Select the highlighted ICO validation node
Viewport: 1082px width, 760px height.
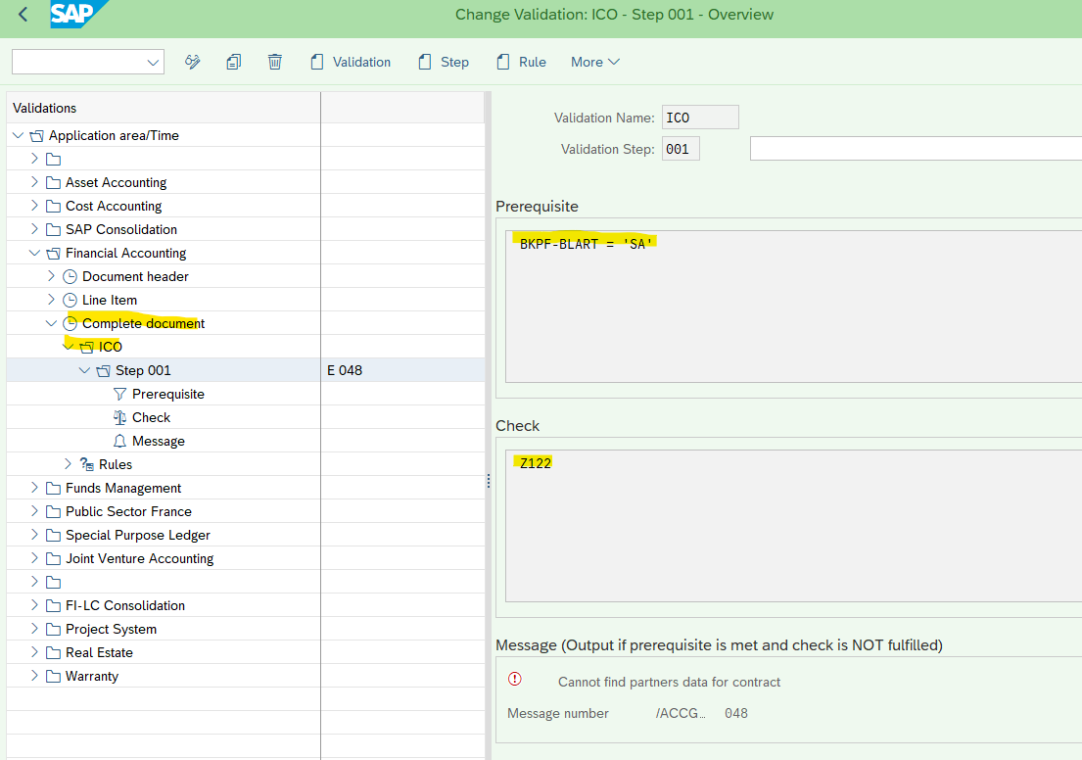point(110,346)
